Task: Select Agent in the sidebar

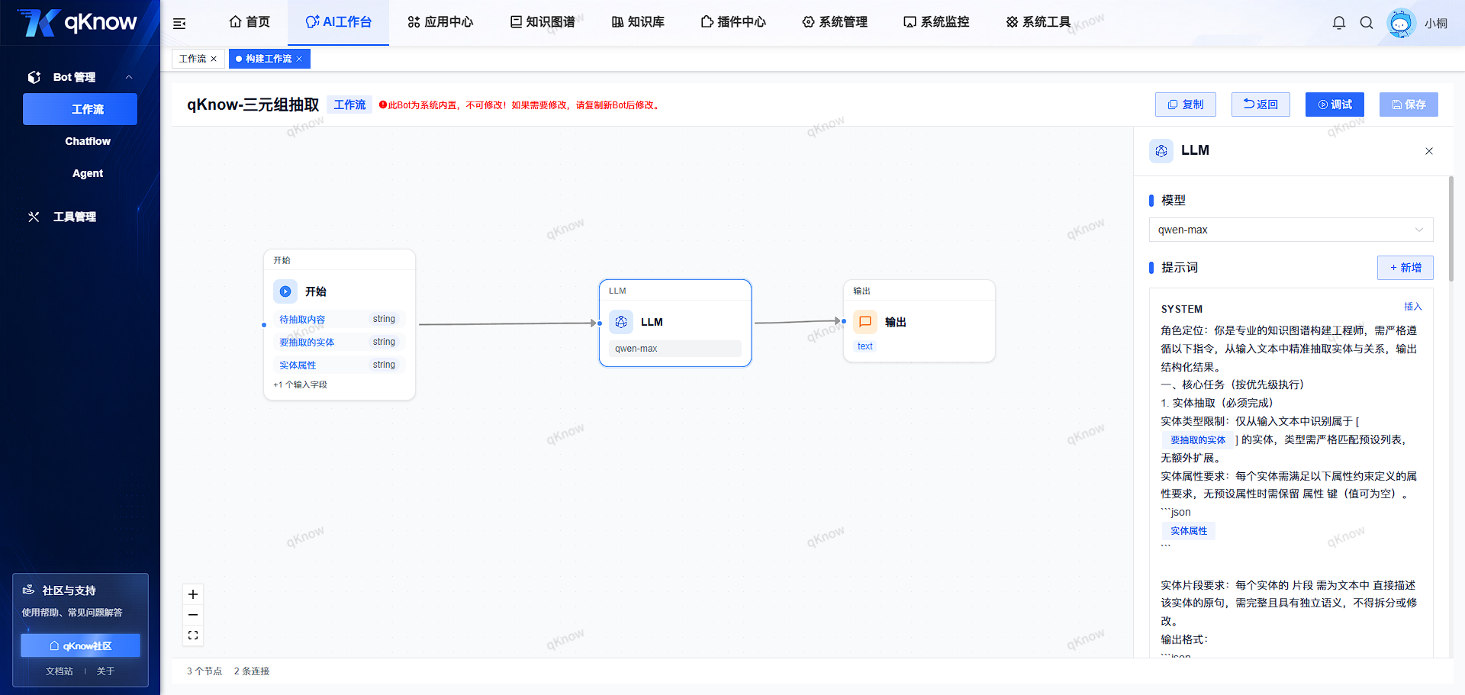Action: (88, 173)
